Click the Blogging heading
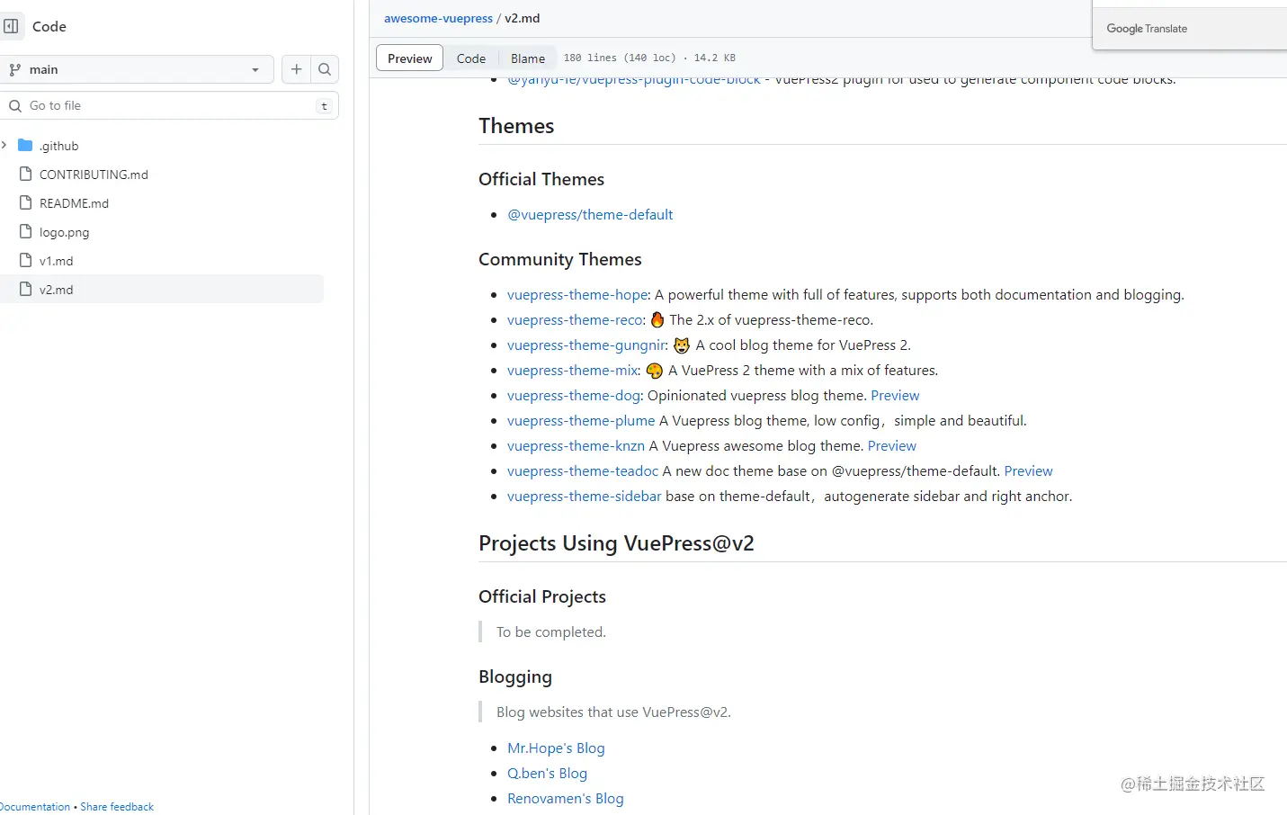 (x=515, y=676)
